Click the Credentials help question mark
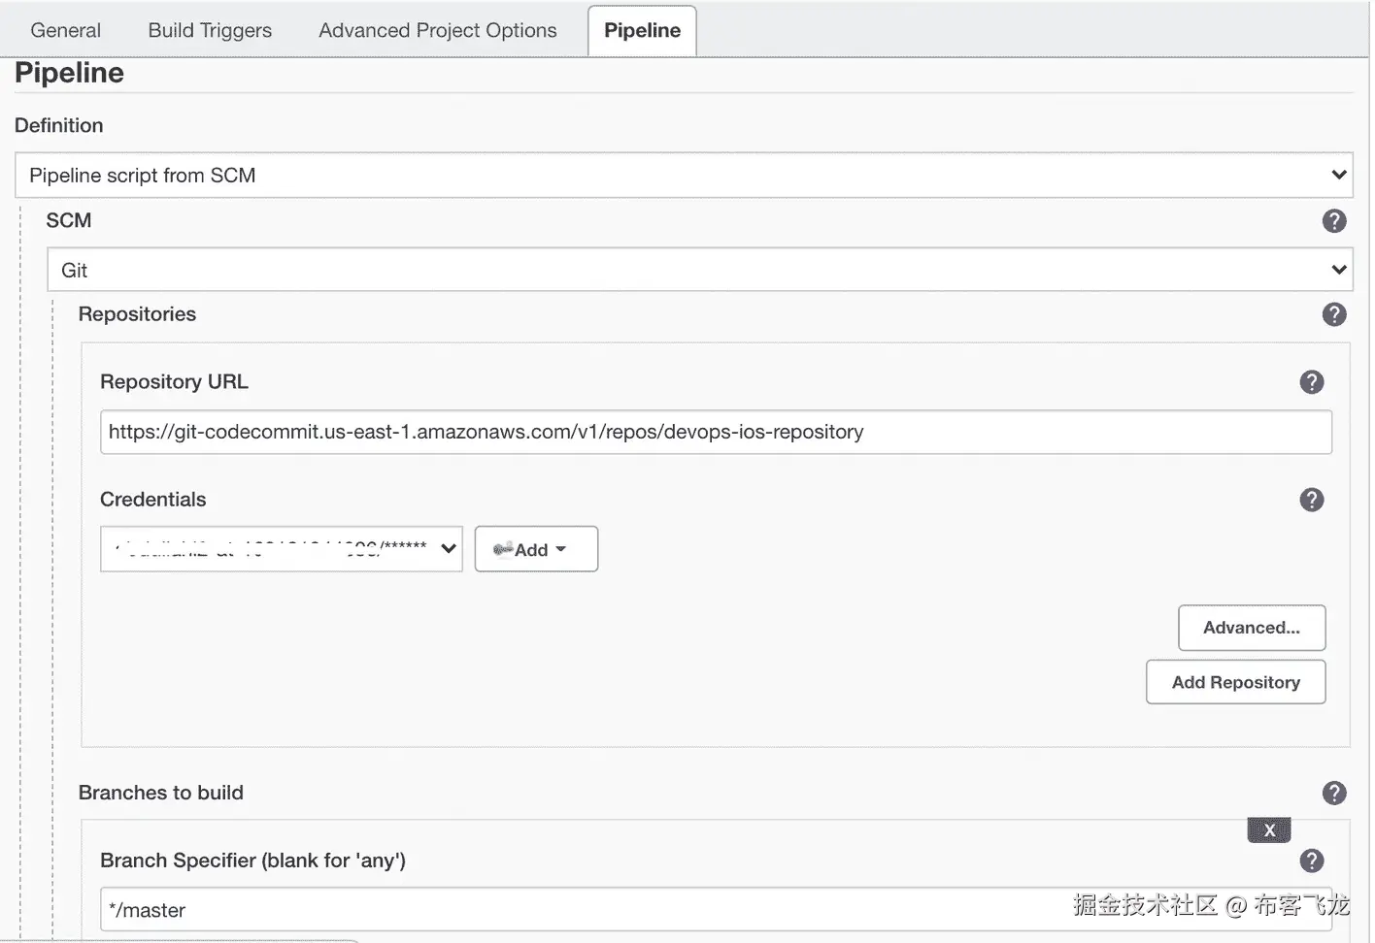The height and width of the screenshot is (943, 1375). tap(1312, 500)
